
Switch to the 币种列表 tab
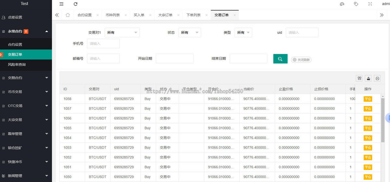[112, 15]
